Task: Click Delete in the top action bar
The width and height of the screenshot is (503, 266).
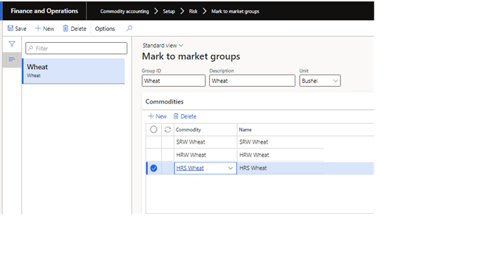Action: (75, 29)
